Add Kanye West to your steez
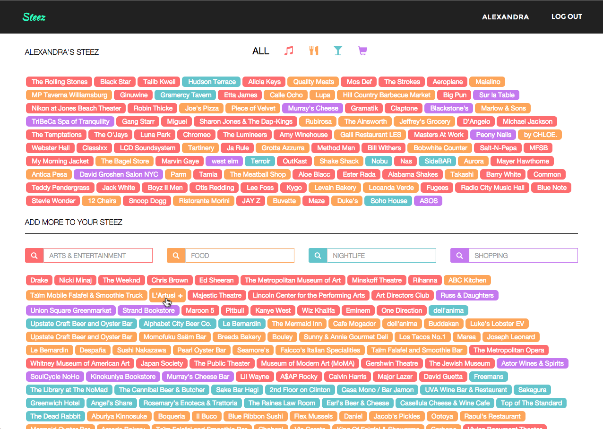This screenshot has height=429, width=603. (273, 310)
